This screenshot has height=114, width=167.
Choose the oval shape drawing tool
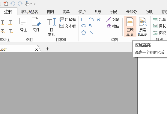click(x=84, y=26)
